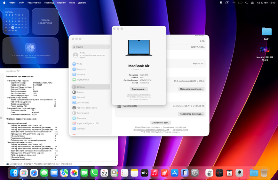Image resolution: width=278 pixels, height=180 pixels.
Task: Select Вигляд in Settings sidebar
Action: point(91,92)
